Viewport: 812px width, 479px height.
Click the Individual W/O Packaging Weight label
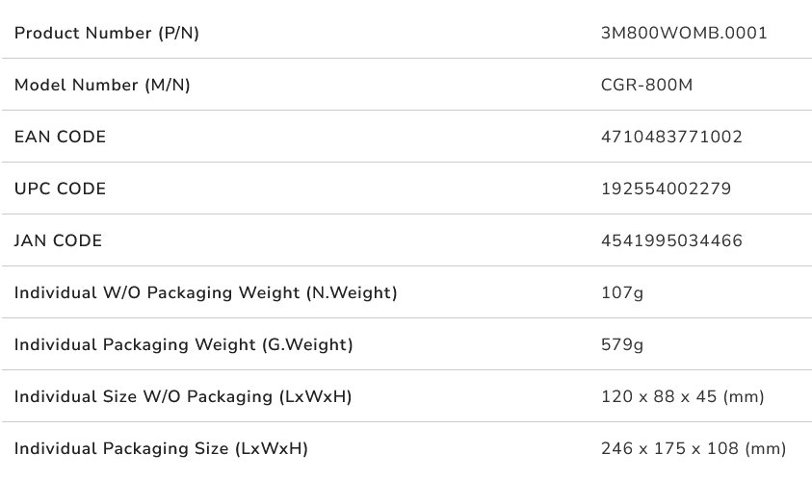pos(205,292)
